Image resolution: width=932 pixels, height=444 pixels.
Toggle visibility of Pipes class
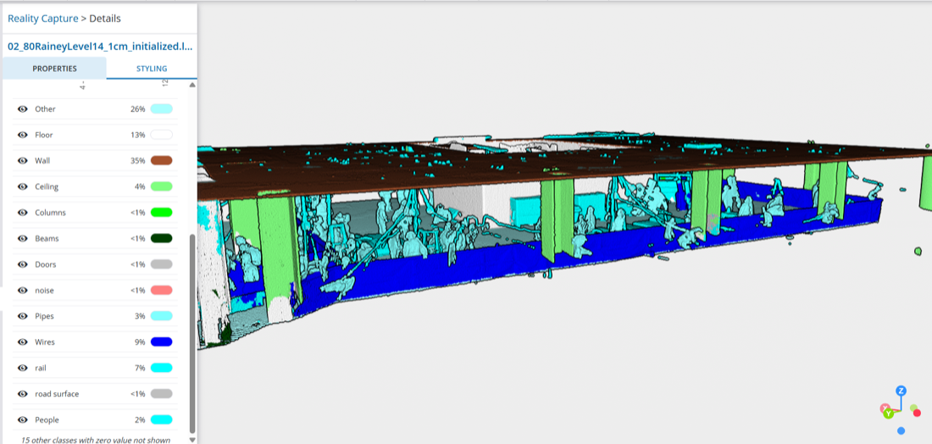point(23,316)
